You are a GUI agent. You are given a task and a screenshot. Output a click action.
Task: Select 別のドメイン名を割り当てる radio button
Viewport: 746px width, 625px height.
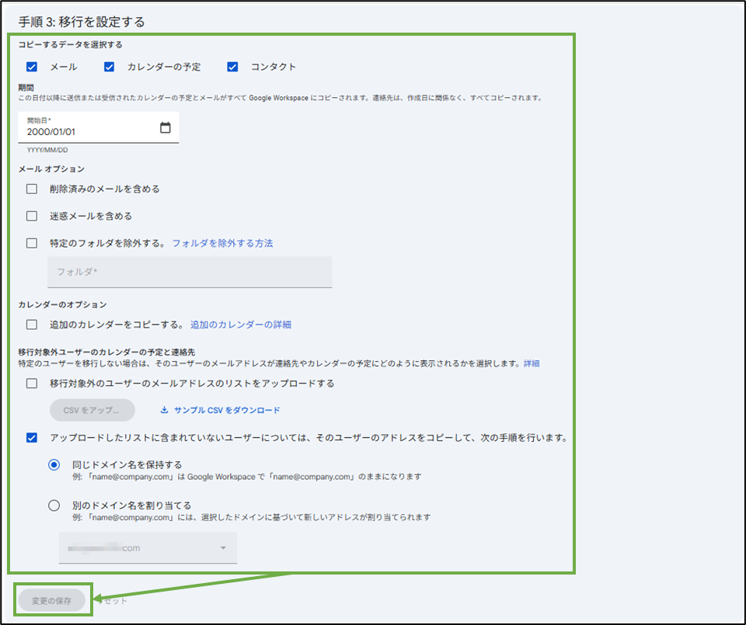(x=54, y=505)
